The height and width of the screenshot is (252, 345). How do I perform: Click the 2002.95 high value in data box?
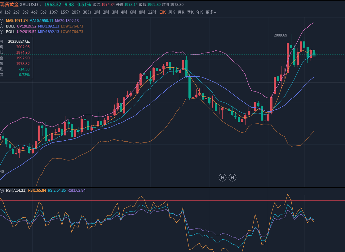click(x=23, y=47)
